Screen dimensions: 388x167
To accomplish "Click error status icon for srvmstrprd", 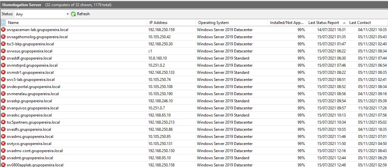I will point(3,65).
